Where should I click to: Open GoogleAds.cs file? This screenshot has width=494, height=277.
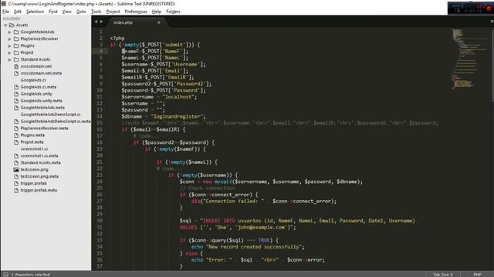point(33,80)
